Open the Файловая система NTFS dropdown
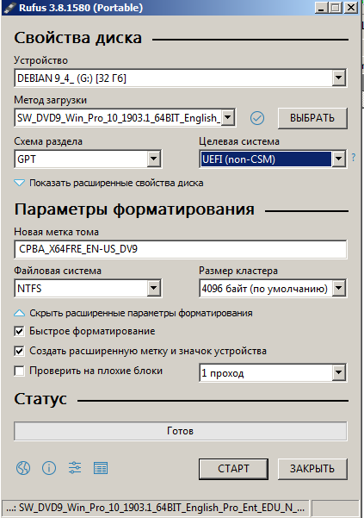 coord(88,289)
